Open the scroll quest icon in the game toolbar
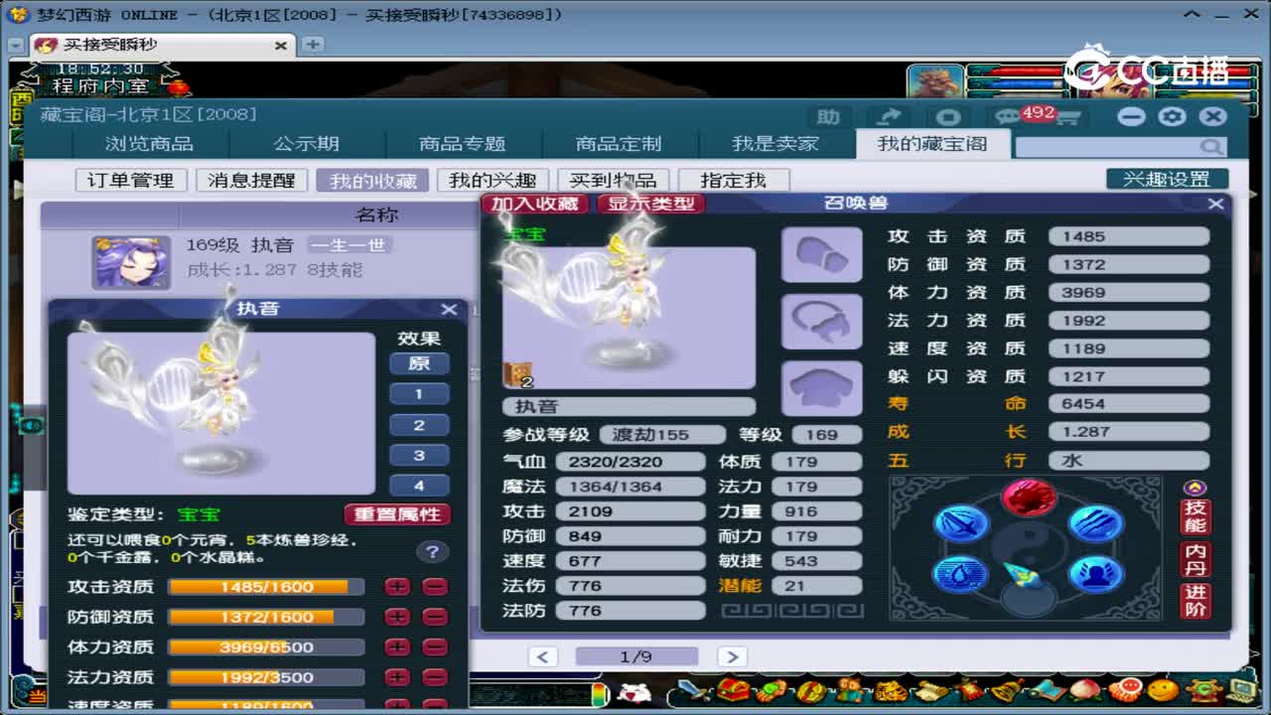The width and height of the screenshot is (1271, 715). click(929, 690)
